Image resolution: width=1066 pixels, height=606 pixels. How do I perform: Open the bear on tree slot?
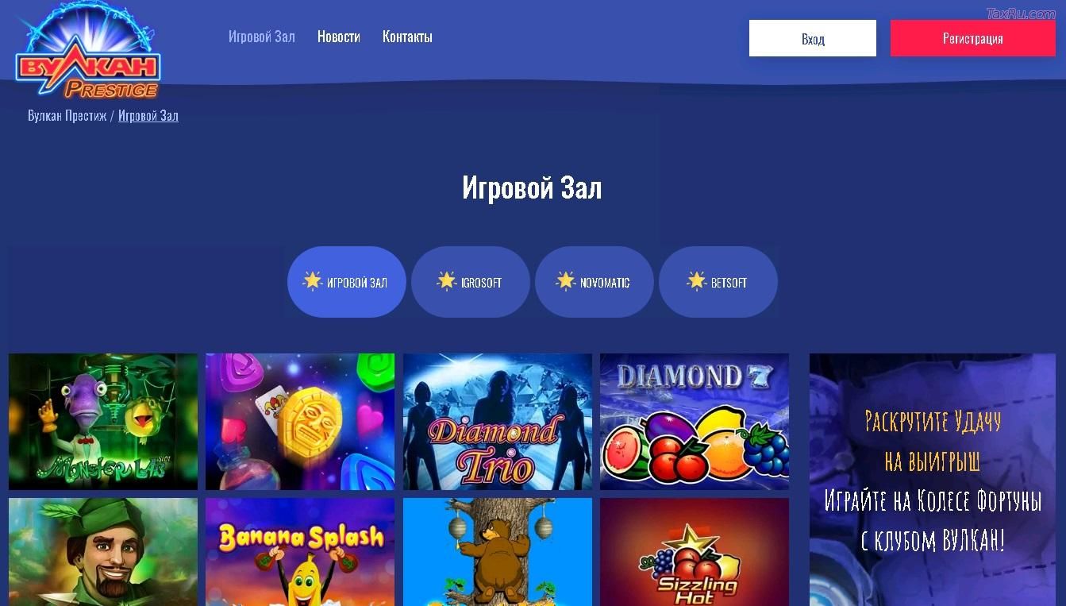[x=498, y=552]
